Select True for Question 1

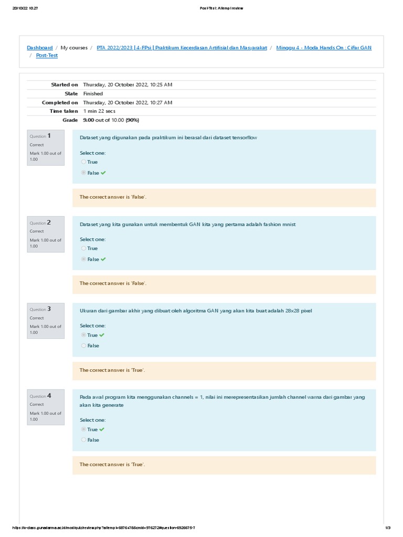(83, 162)
